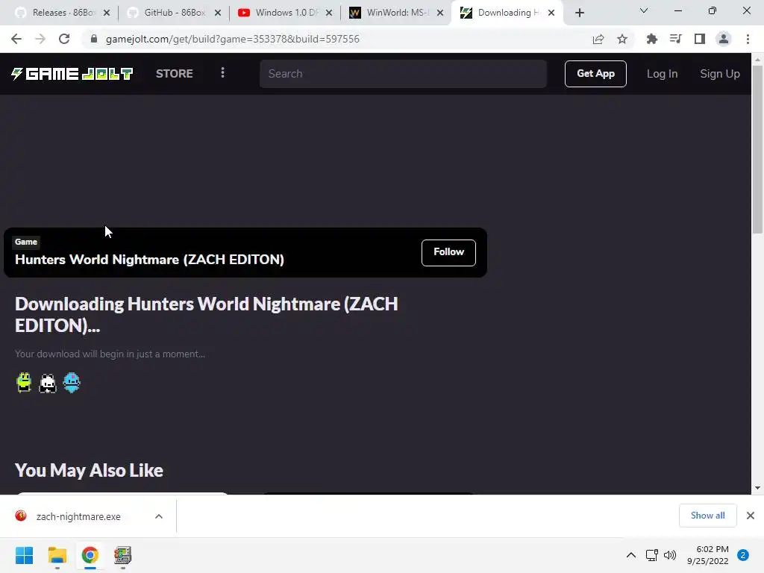Image resolution: width=764 pixels, height=573 pixels.
Task: Open the Windows Start menu
Action: [x=25, y=555]
